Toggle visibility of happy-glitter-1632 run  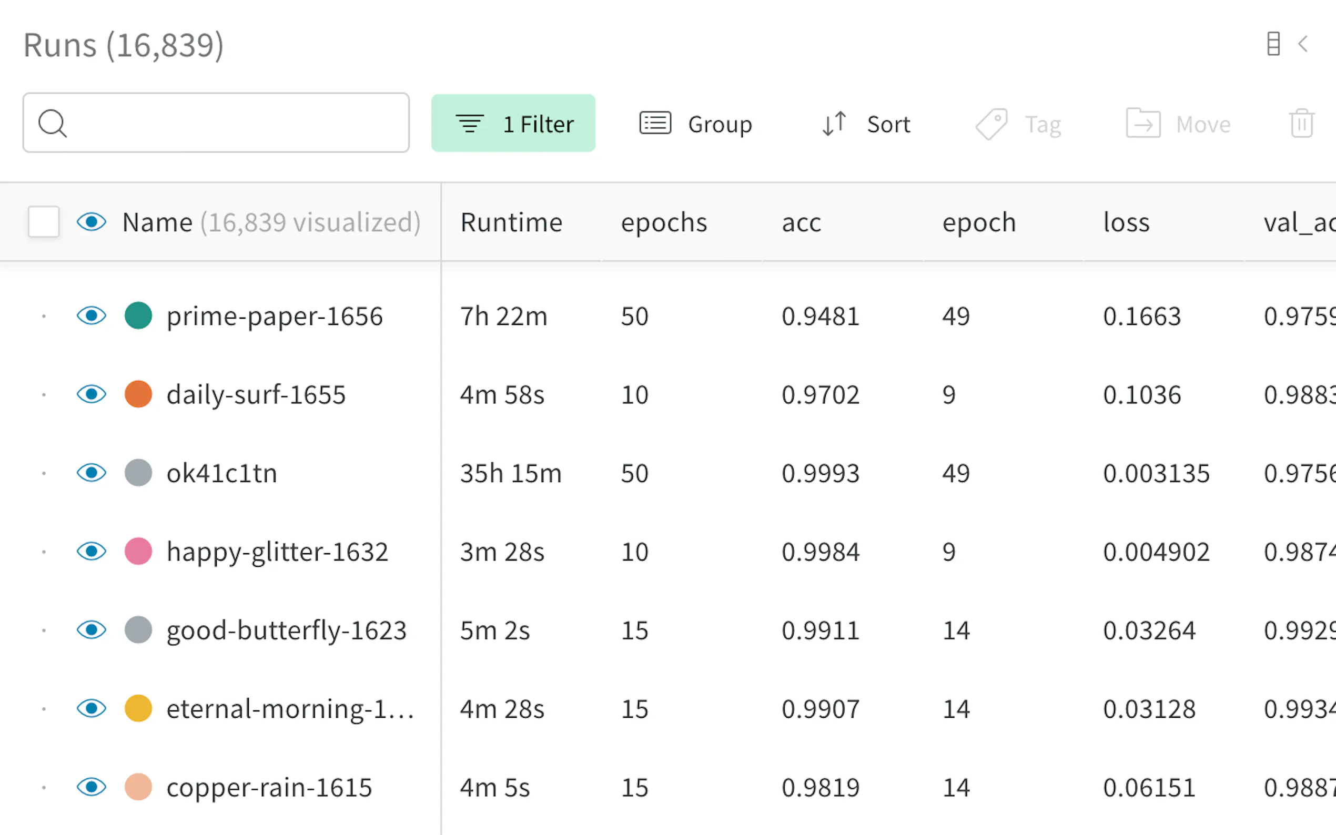pos(92,551)
